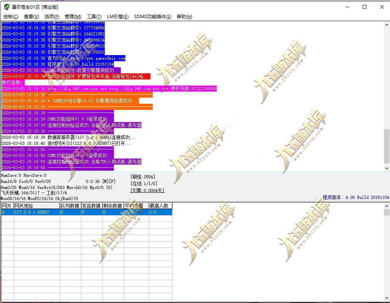The image size is (390, 303).
Task: Click the log panel scrollbar thumb
Action: click(x=387, y=146)
